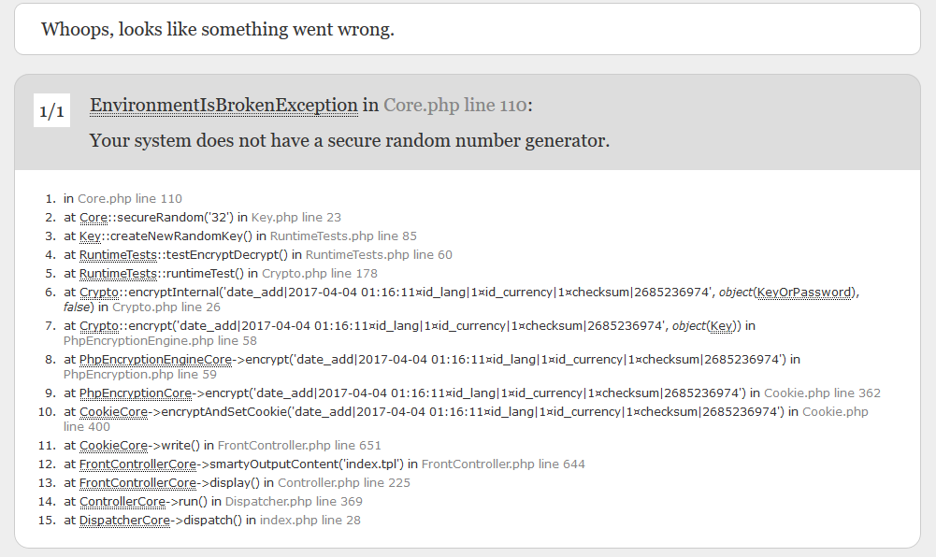The width and height of the screenshot is (936, 557).
Task: Open index.php line 28 link
Action: point(310,520)
